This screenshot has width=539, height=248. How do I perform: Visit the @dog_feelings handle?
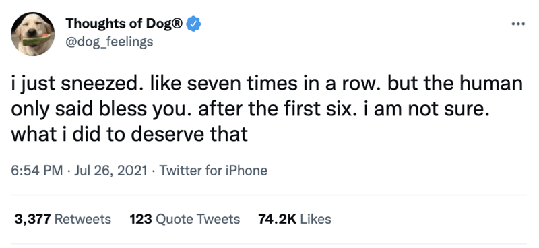click(109, 42)
